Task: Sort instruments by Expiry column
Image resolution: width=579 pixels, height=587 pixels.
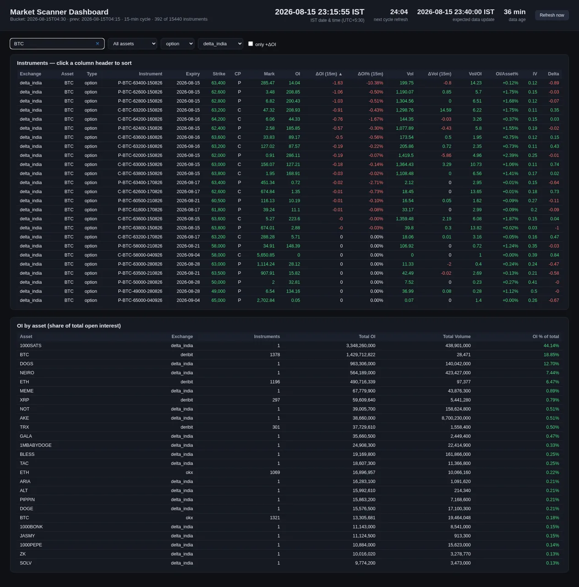Action: coord(193,74)
